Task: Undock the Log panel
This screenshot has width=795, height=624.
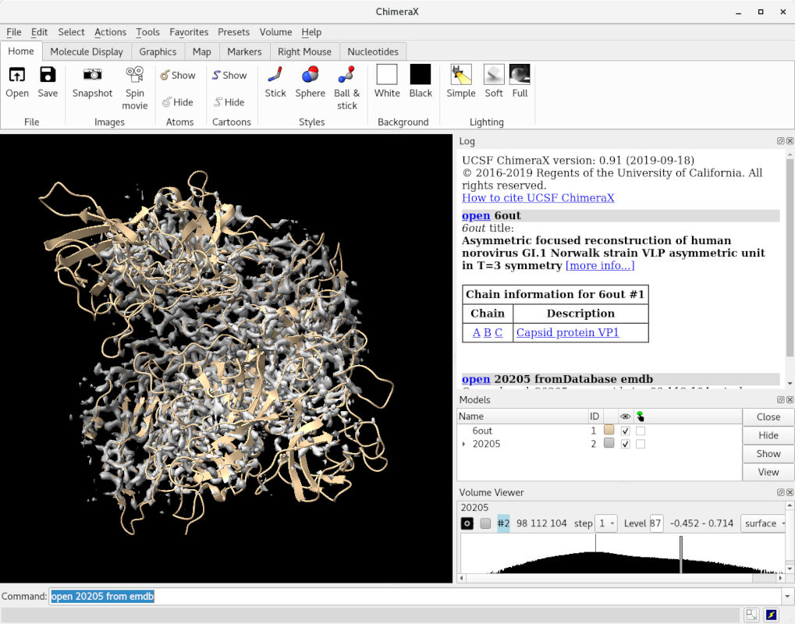Action: click(781, 141)
